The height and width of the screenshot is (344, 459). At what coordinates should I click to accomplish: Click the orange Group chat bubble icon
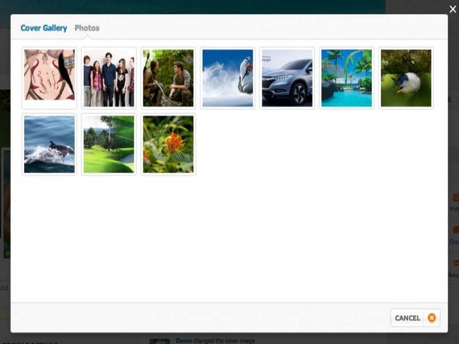(456, 230)
